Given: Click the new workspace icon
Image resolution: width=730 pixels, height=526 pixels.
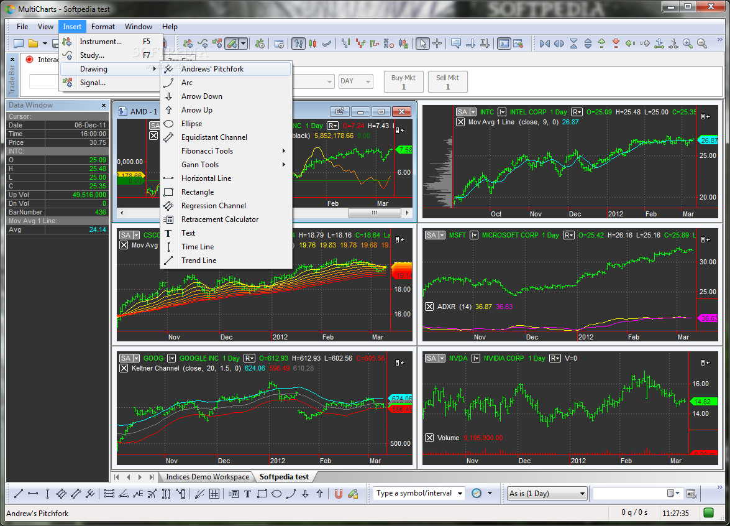Looking at the screenshot, I should [x=19, y=44].
